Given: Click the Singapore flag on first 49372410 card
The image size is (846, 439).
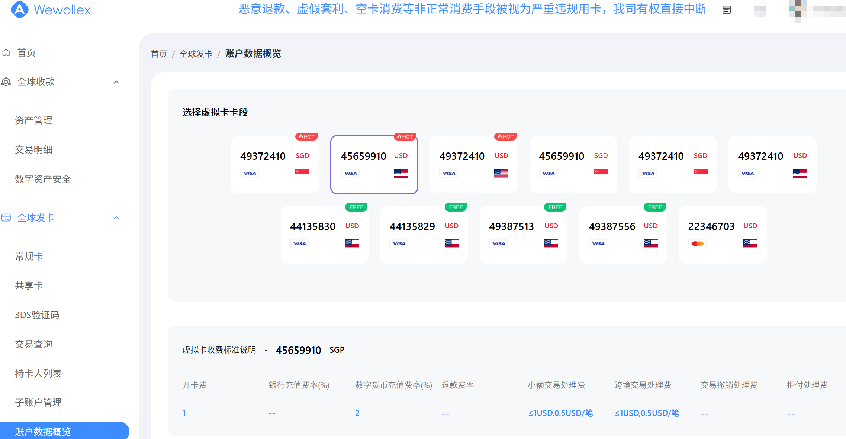Looking at the screenshot, I should [x=302, y=172].
